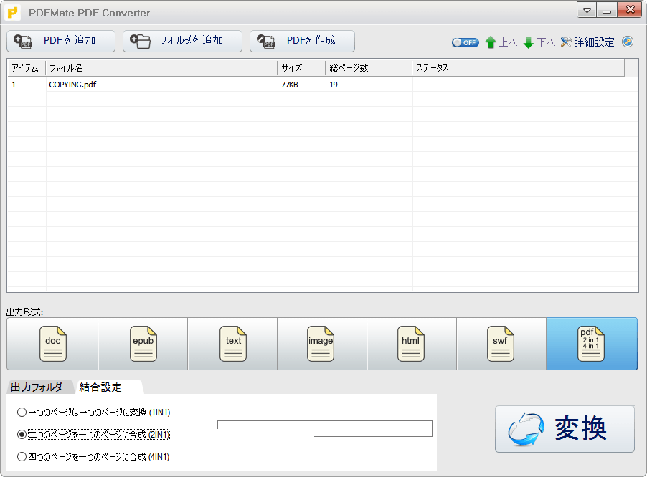Sort by the ファイル名 column header

(x=161, y=68)
